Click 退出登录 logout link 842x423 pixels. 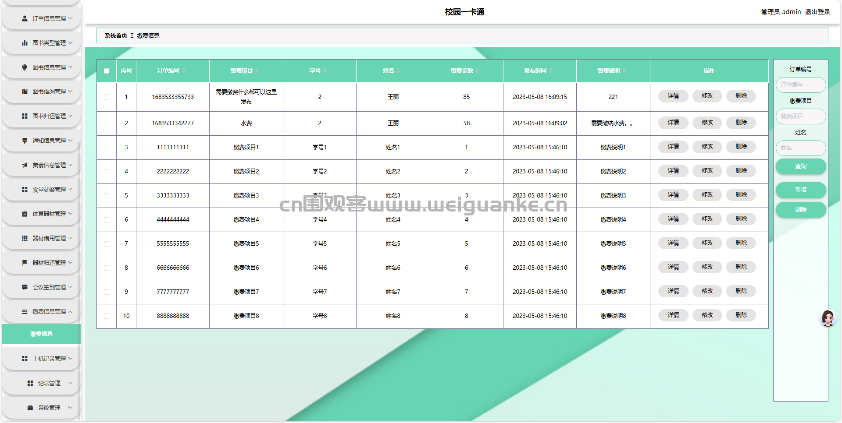click(x=817, y=12)
